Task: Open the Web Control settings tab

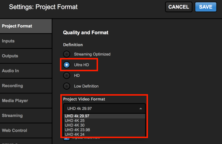Action: 26,131
